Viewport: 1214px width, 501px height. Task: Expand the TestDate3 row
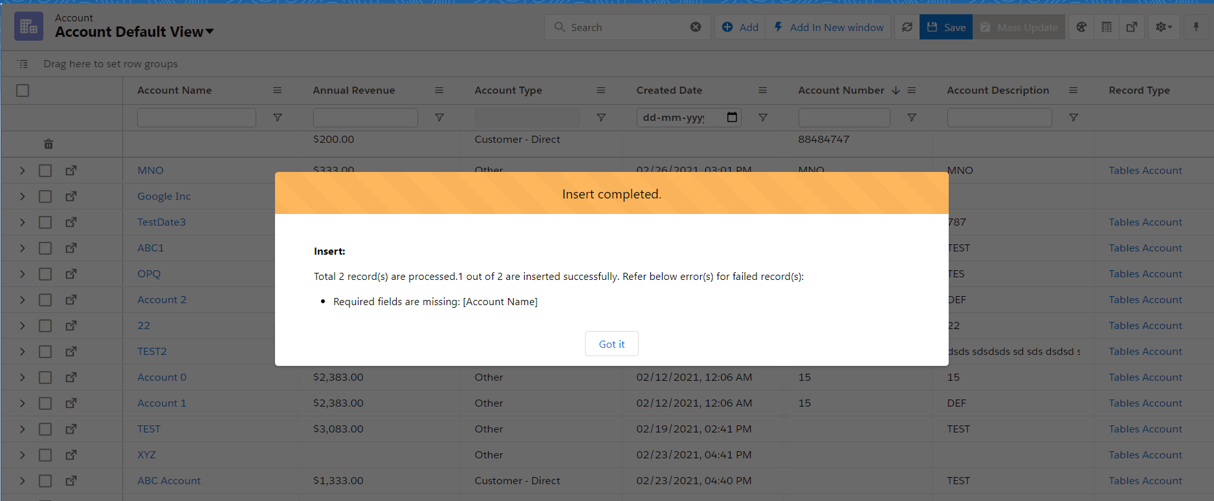tap(23, 222)
